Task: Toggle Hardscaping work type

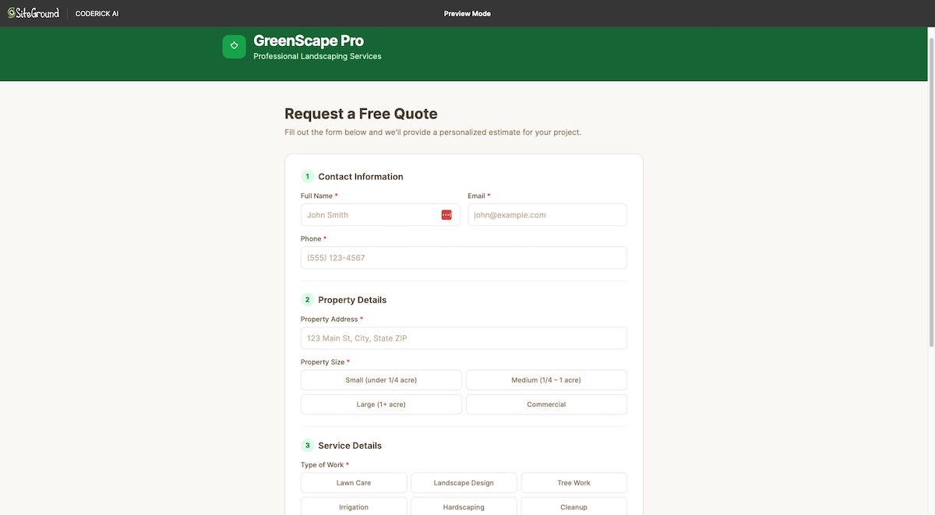Action: pos(464,506)
